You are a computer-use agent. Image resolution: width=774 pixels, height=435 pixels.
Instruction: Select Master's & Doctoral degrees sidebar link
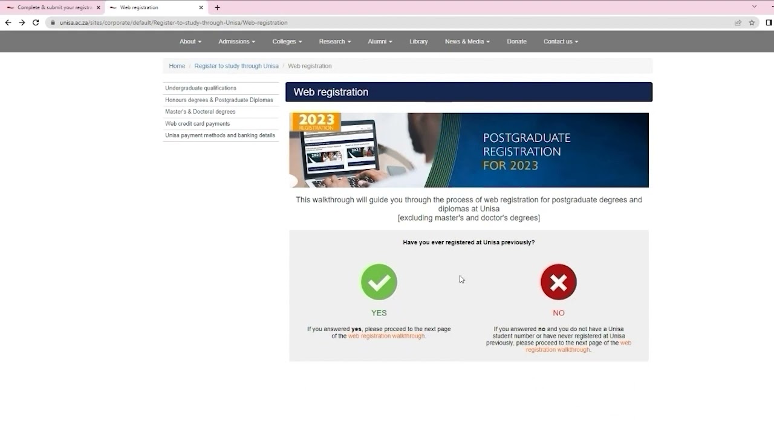[200, 112]
